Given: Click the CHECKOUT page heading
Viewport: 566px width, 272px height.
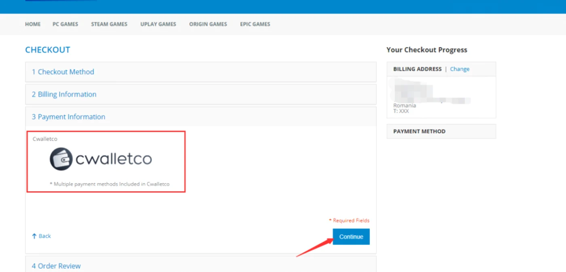Looking at the screenshot, I should (48, 50).
